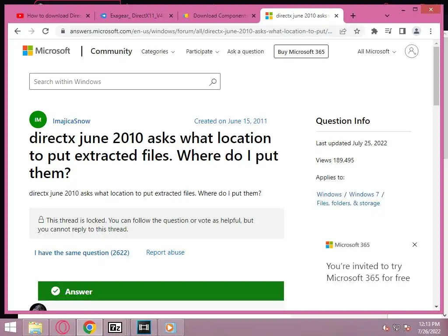448x336 pixels.
Task: Bookmark this page with the star icon
Action: [357, 31]
